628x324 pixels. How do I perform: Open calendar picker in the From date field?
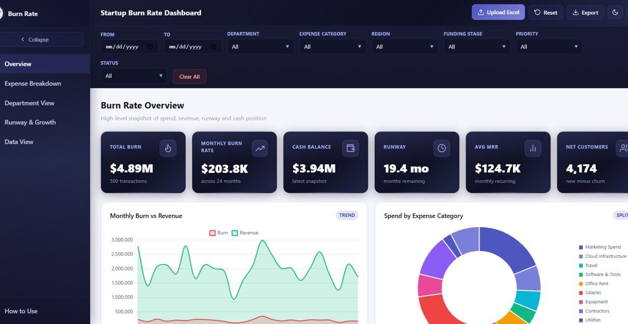click(150, 47)
